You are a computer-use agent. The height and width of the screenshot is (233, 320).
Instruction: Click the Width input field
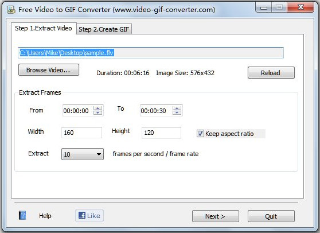[x=81, y=133]
